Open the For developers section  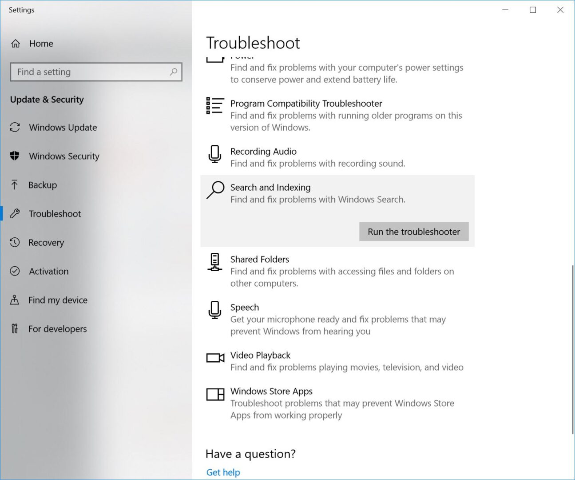[x=57, y=329]
